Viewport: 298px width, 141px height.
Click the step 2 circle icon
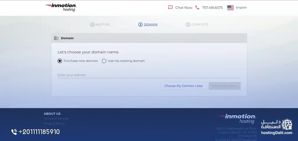pyautogui.click(x=141, y=24)
